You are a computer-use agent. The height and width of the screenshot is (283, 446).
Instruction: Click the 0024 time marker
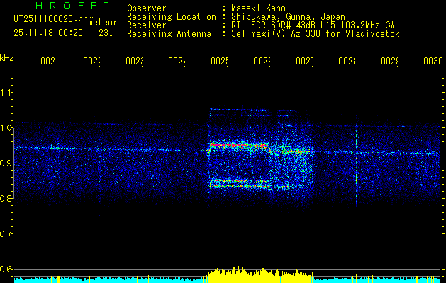click(x=177, y=61)
